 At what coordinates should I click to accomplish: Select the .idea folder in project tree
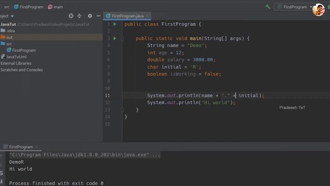8,31
